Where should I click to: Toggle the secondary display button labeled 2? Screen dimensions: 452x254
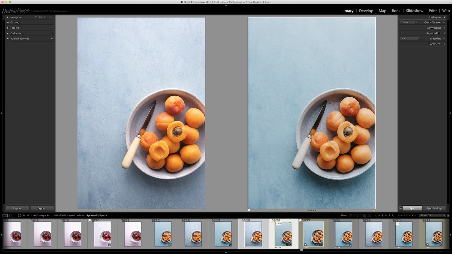(12, 215)
